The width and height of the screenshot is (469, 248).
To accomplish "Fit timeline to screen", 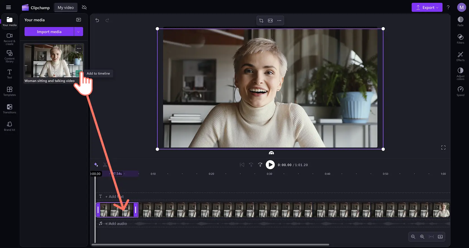I will tap(431, 237).
